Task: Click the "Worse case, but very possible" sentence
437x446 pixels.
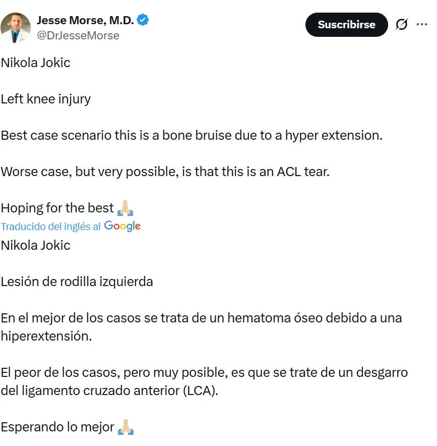Action: 165,172
